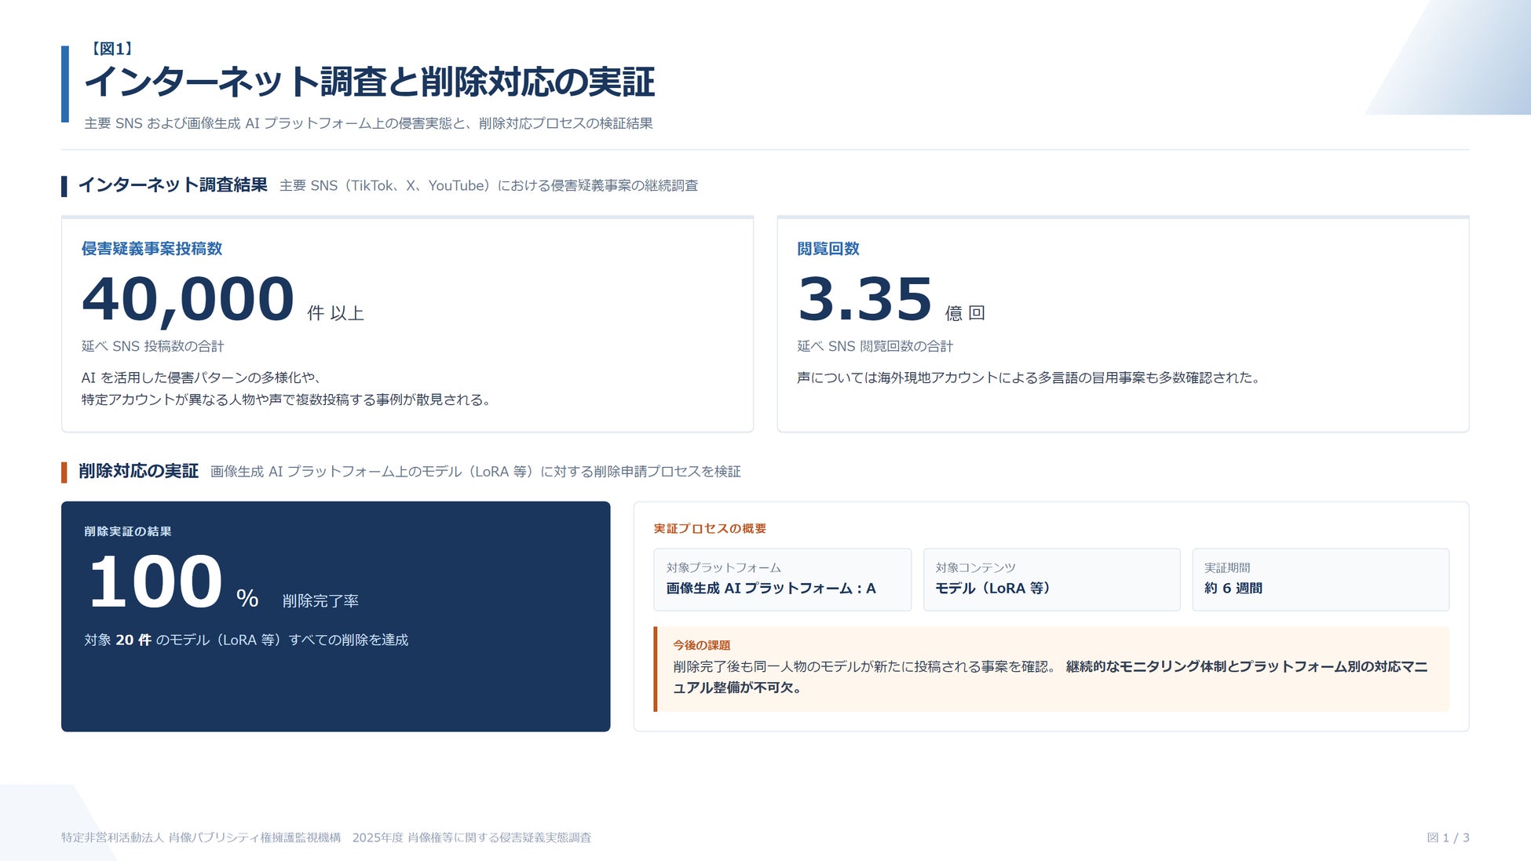Click the label 削除実証の結果

[128, 531]
